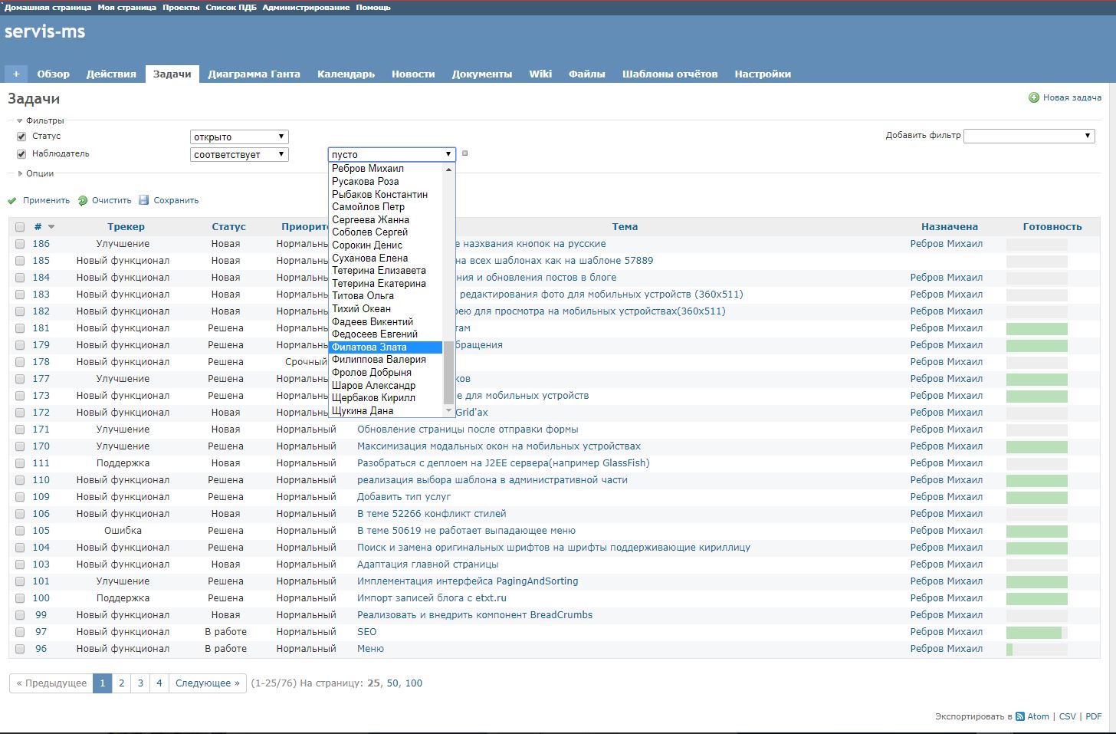Click the small toggle-multiselect icon beside watcher dropdown
Viewport: 1116px width, 734px height.
[x=464, y=153]
